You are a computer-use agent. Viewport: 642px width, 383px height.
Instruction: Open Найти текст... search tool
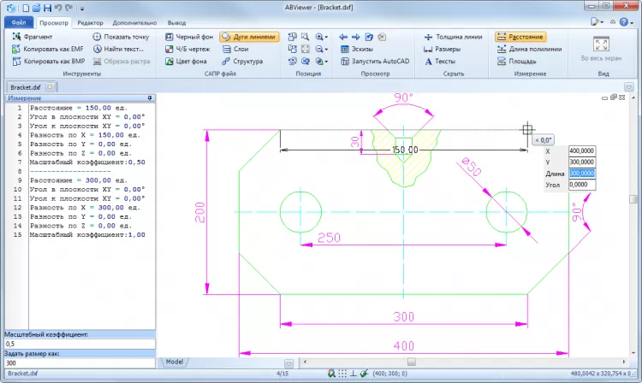(118, 49)
